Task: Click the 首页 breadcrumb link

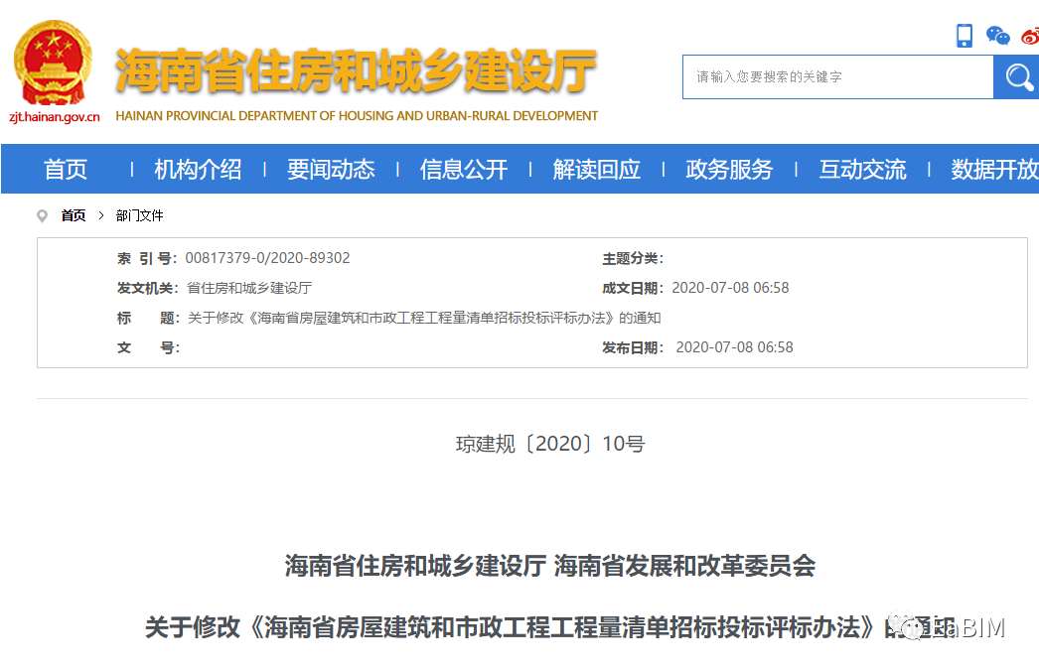Action: (x=74, y=216)
